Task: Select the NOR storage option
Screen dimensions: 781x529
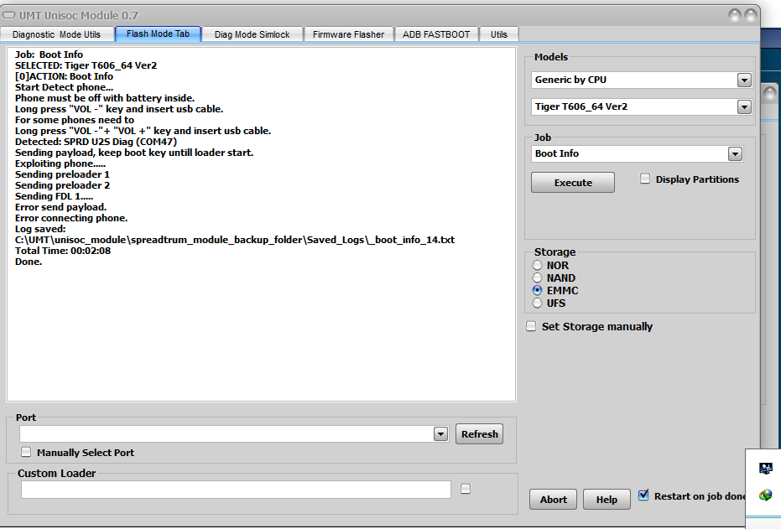Action: [x=537, y=265]
